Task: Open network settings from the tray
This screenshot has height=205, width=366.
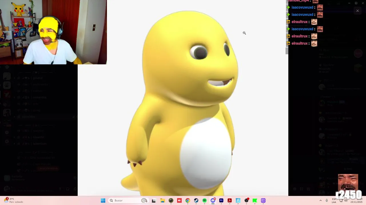Action: (341, 200)
